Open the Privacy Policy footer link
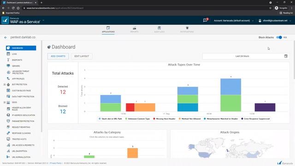Screen dimensions: 295x166 pos(56,163)
